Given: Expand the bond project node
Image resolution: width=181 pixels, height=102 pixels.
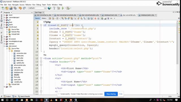Looking at the screenshot, I should coord(5,15).
